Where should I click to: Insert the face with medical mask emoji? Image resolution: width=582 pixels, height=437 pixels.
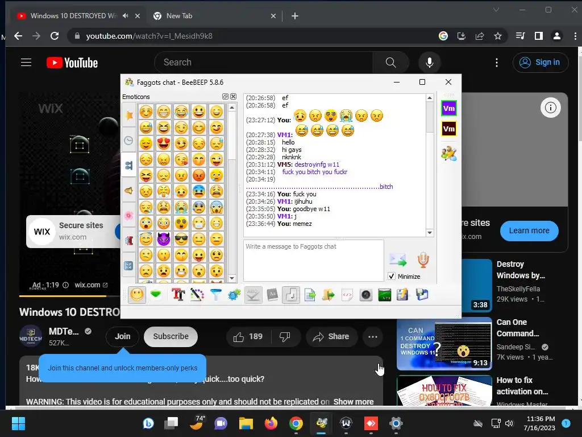[x=199, y=223]
